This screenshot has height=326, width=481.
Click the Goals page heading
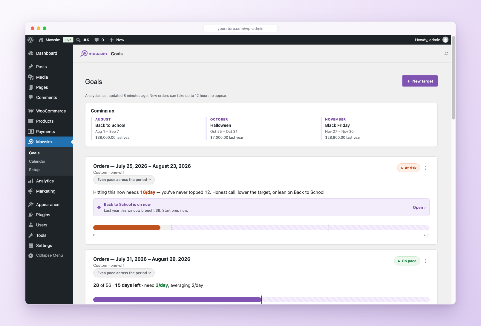[x=94, y=82]
